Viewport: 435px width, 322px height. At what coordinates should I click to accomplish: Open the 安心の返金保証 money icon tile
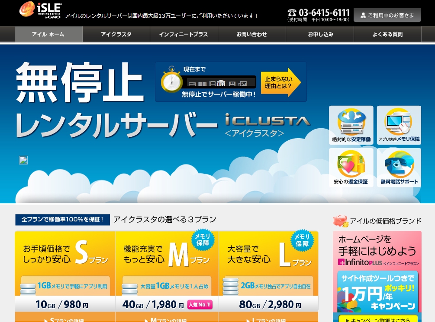[x=351, y=167]
